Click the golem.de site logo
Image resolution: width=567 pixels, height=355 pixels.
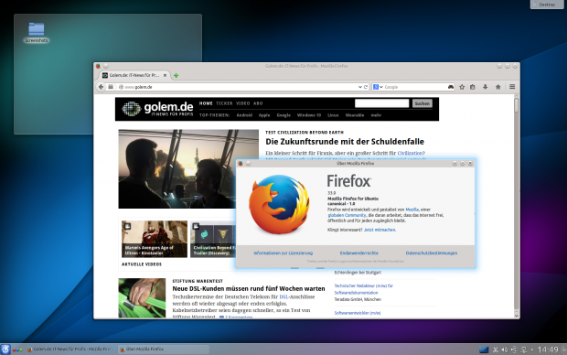(157, 109)
